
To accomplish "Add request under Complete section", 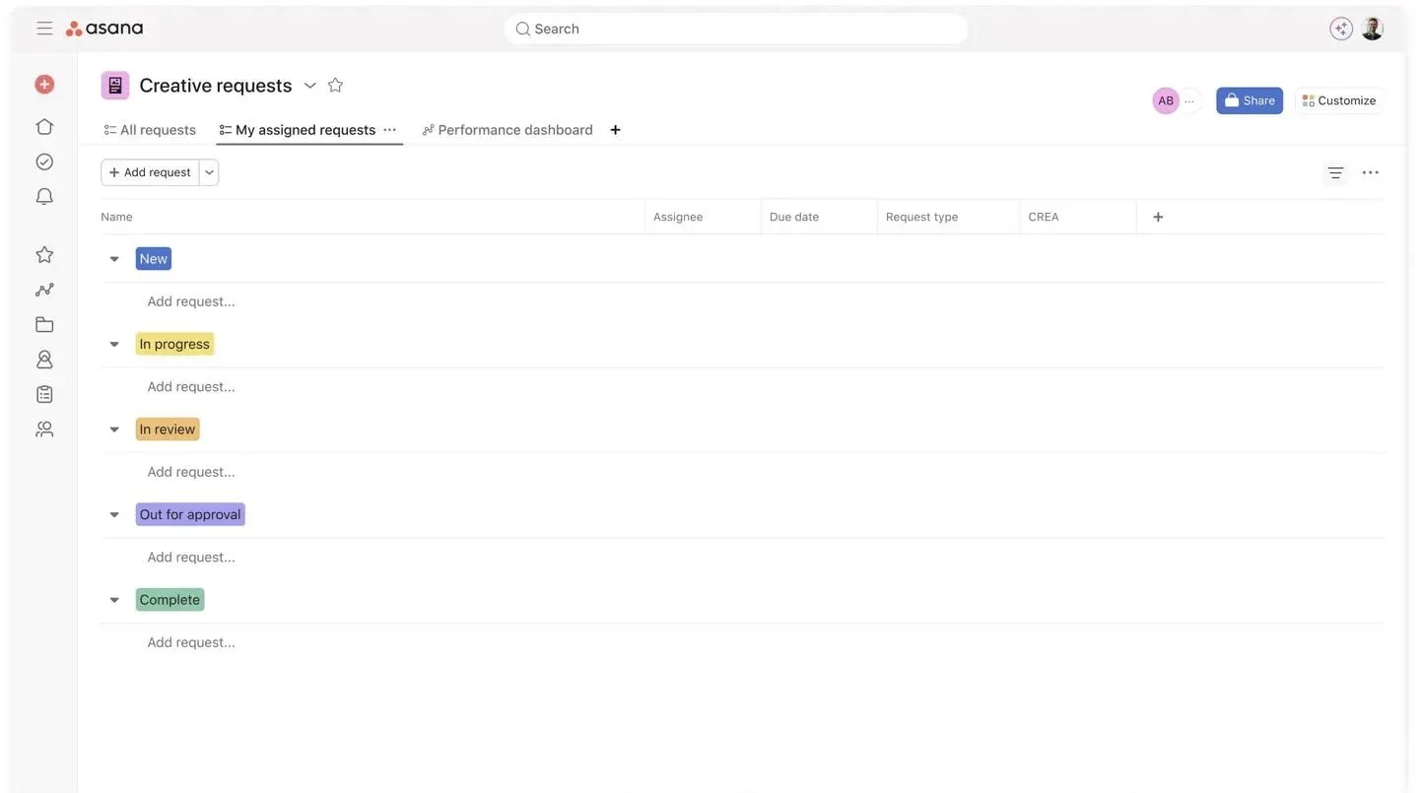I will point(191,642).
